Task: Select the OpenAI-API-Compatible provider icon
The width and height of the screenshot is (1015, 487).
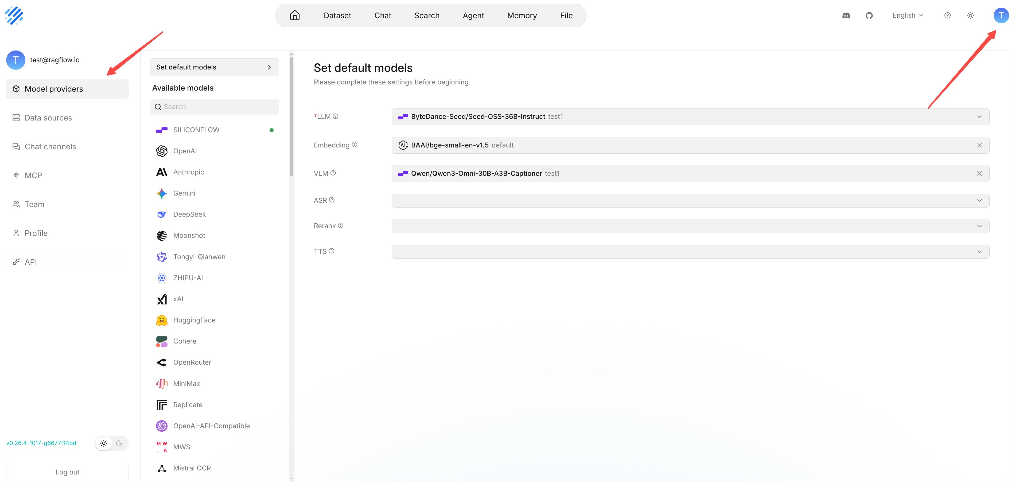Action: coord(162,426)
